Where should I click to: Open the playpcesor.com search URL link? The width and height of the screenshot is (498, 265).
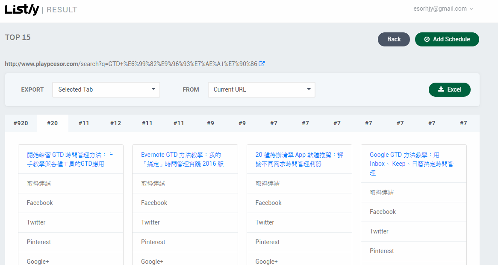131,64
